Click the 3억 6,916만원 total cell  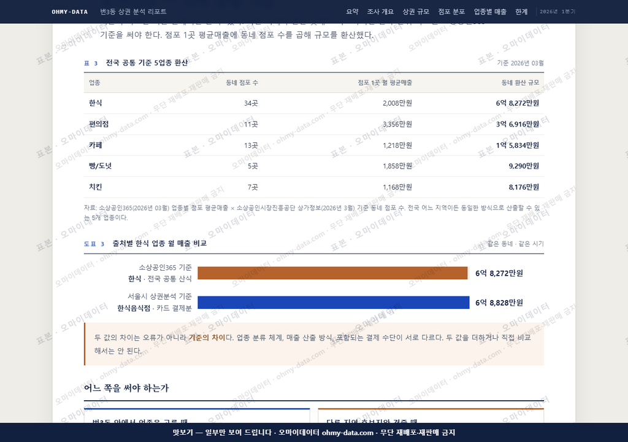517,124
